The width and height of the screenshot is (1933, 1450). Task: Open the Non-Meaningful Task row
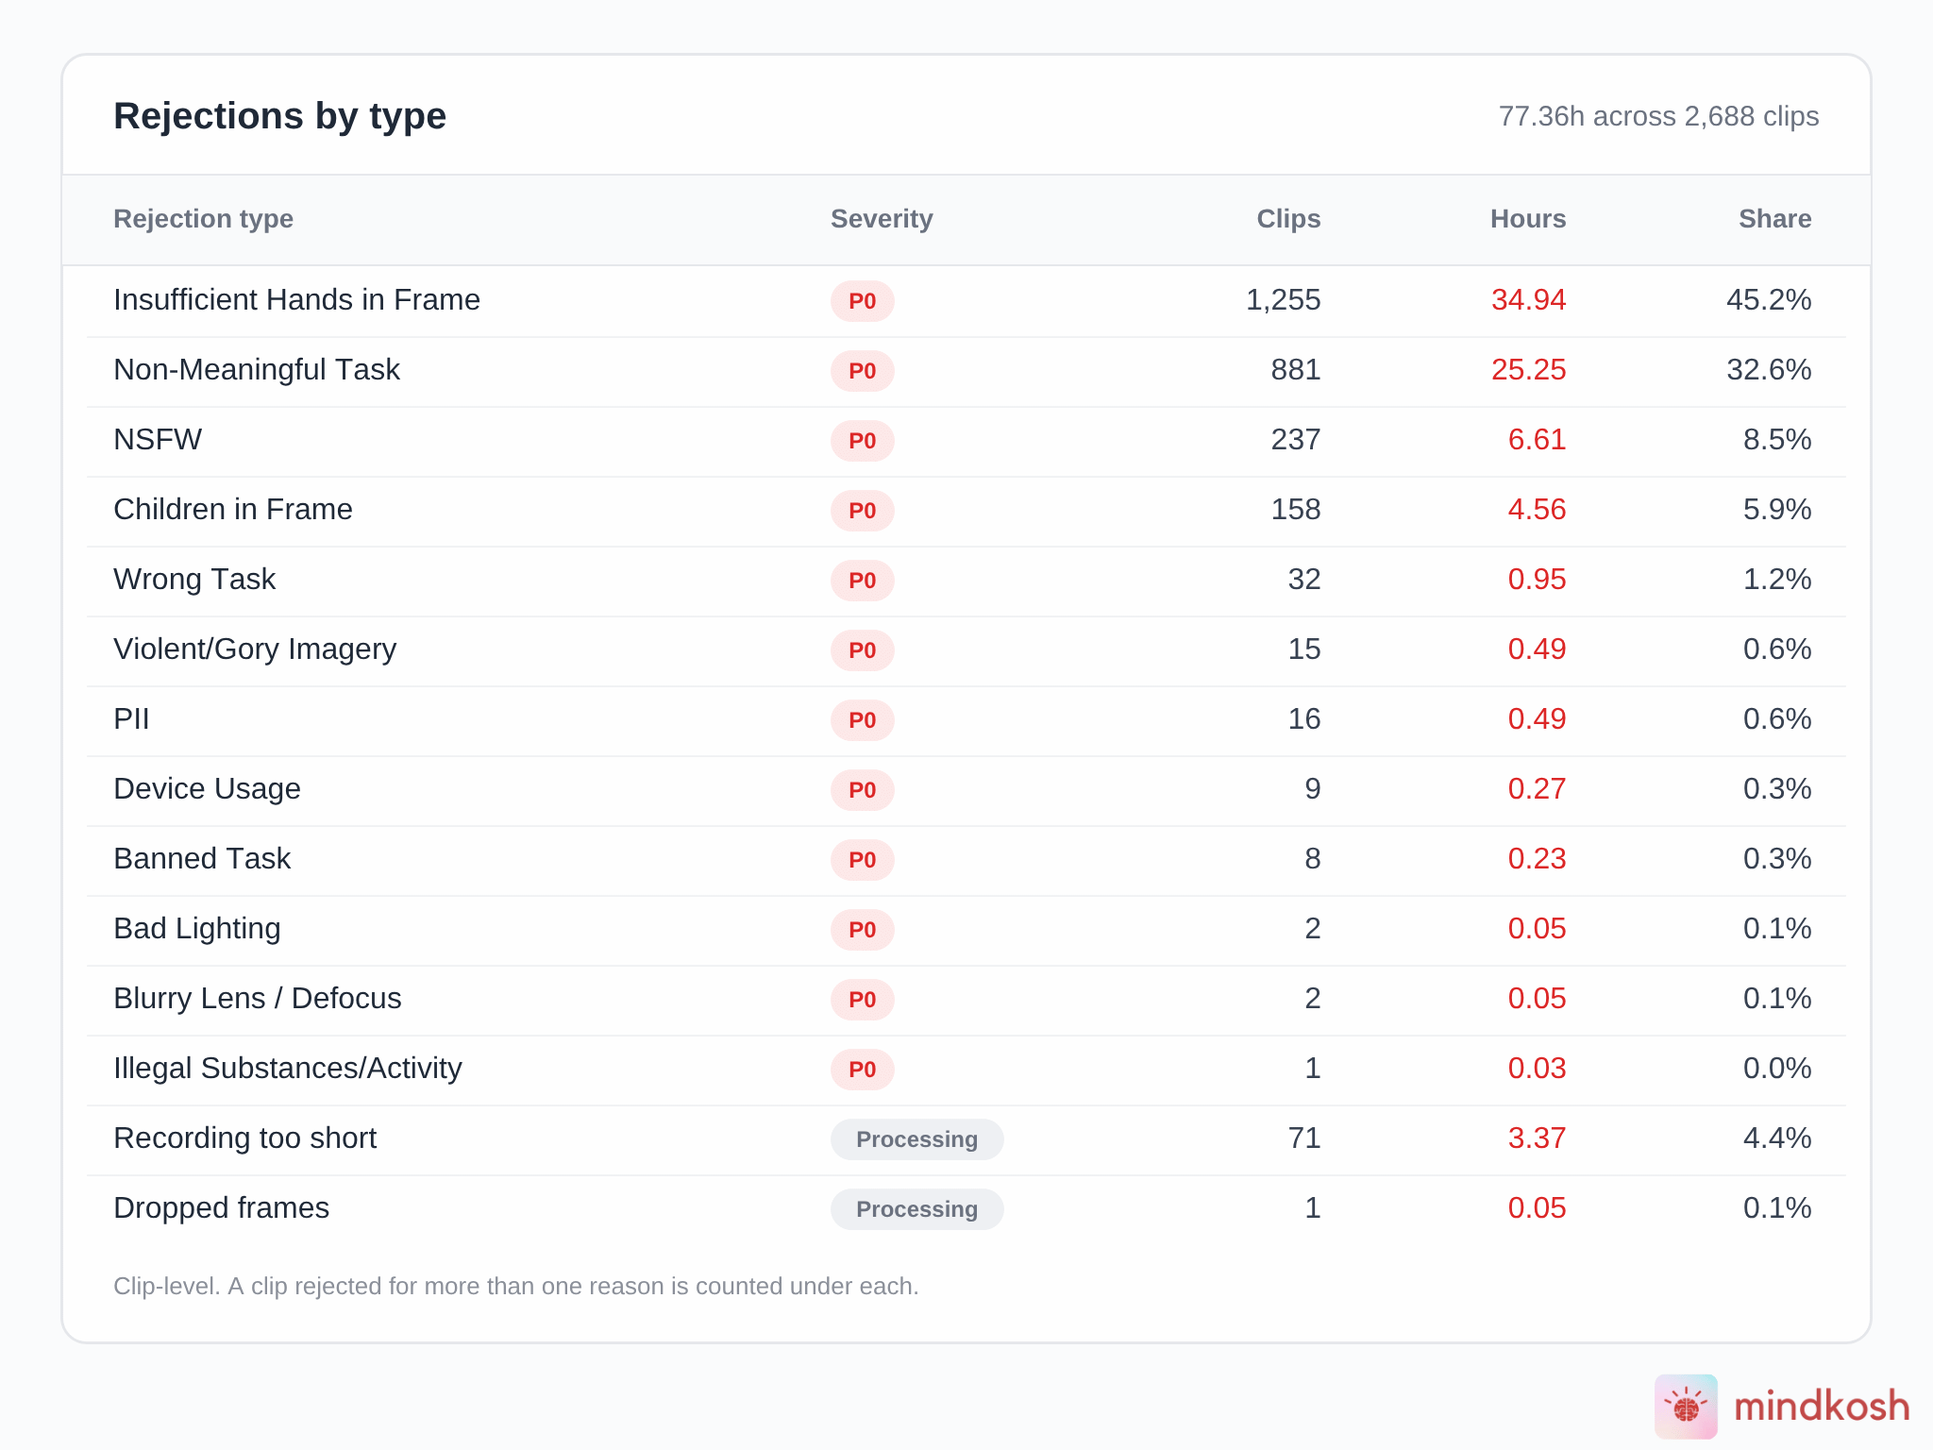[966, 371]
